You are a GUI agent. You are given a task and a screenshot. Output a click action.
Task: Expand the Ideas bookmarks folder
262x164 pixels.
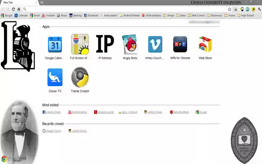point(181,16)
